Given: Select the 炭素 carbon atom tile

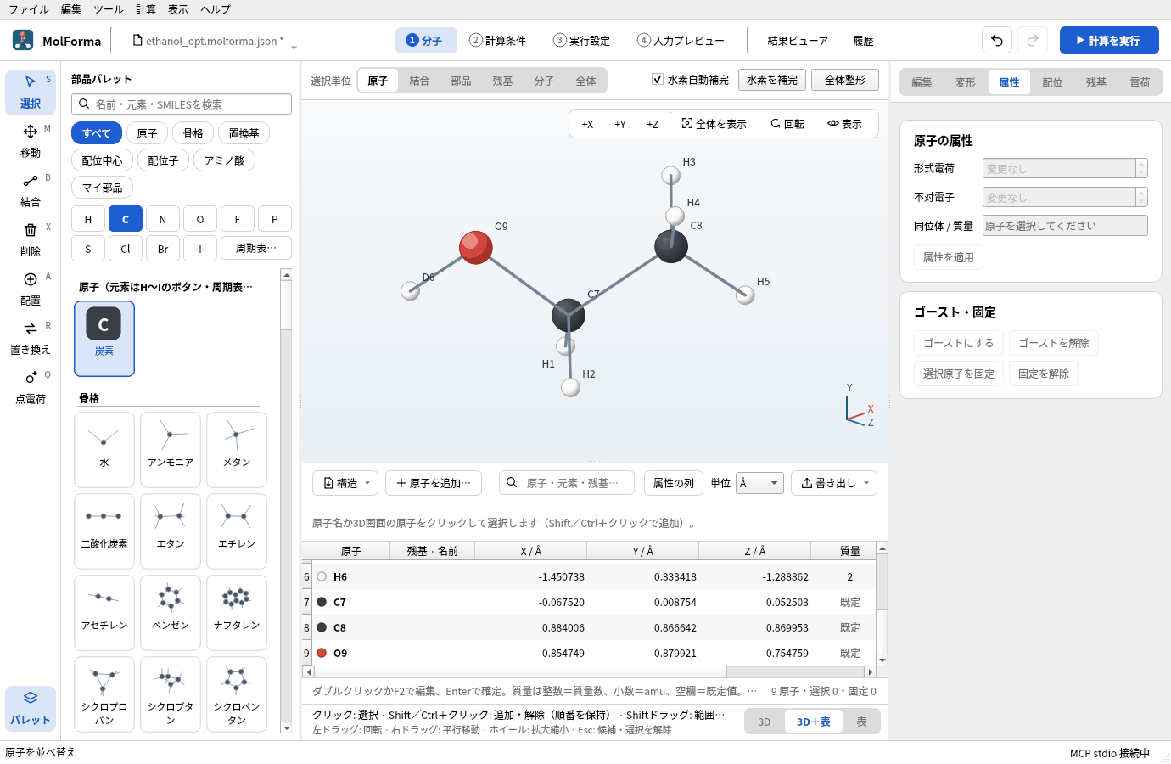Looking at the screenshot, I should (x=104, y=339).
